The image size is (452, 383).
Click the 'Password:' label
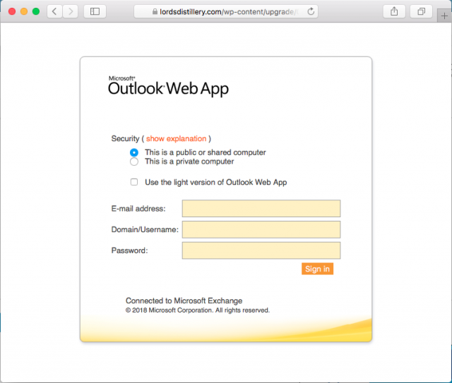pyautogui.click(x=129, y=250)
